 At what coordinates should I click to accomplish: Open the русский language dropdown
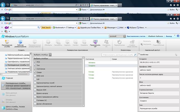pos(117,36)
